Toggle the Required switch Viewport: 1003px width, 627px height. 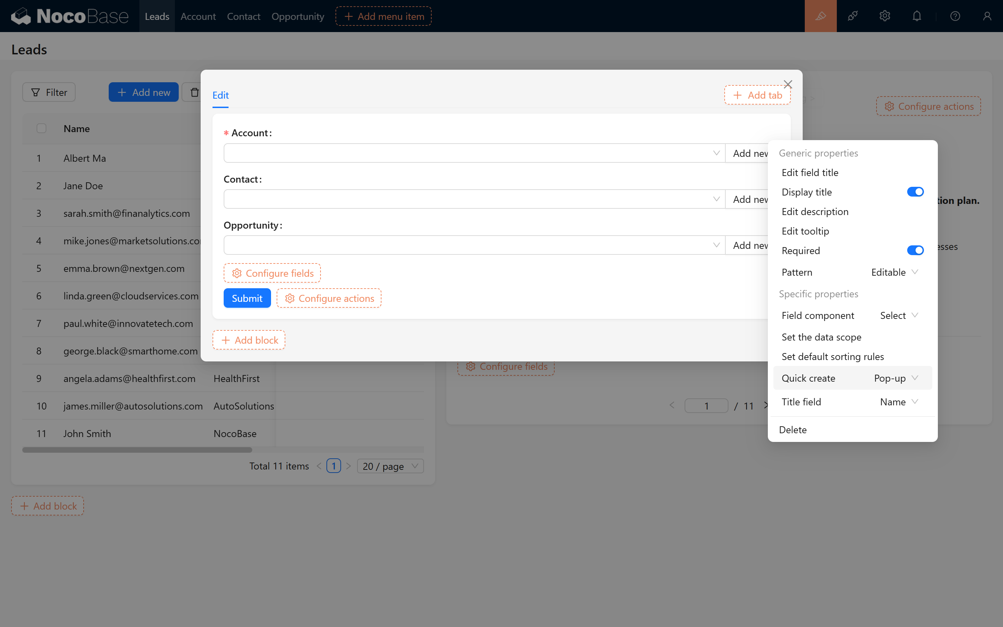click(x=915, y=251)
